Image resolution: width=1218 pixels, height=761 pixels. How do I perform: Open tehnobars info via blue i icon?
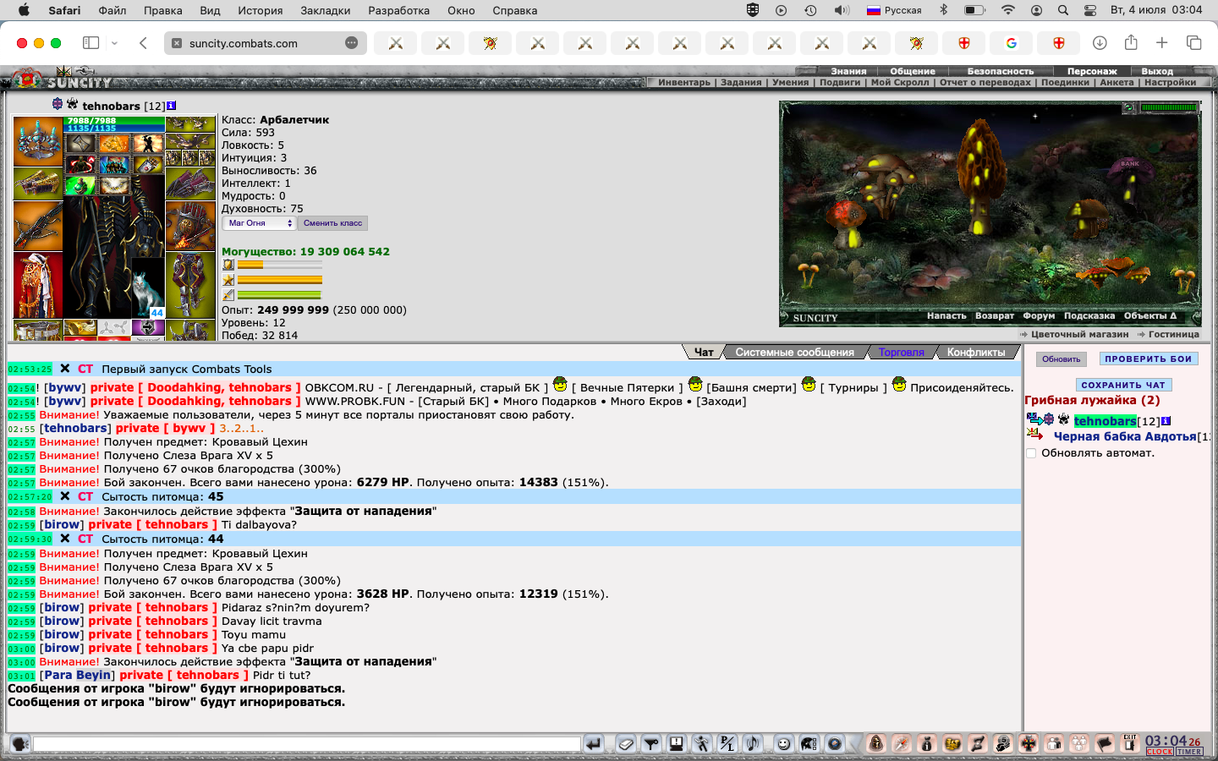(x=171, y=106)
